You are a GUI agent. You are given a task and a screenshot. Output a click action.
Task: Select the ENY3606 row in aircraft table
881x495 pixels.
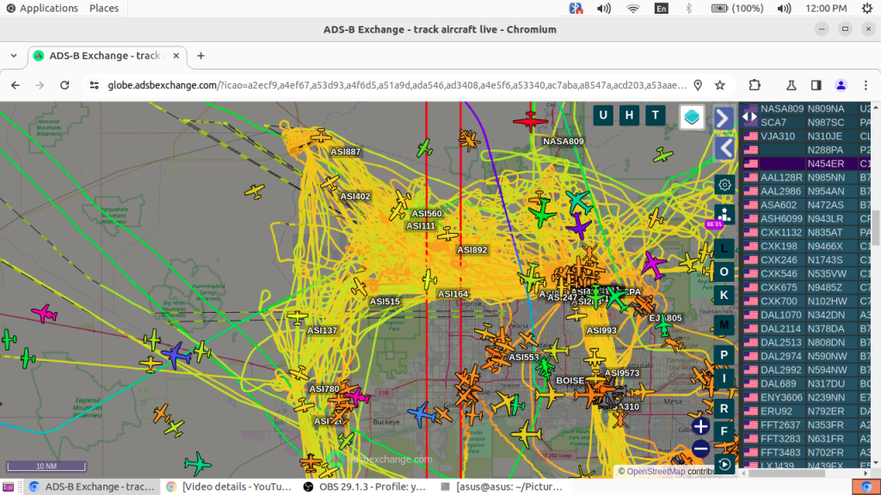(807, 397)
